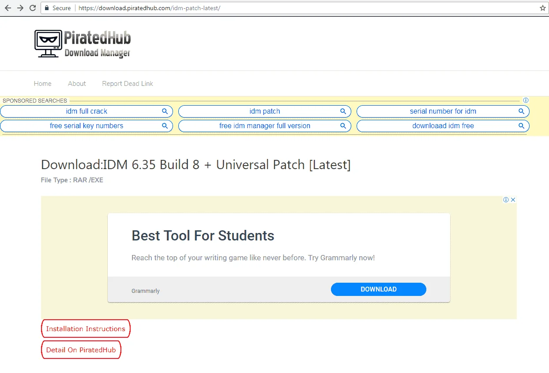Click the PiratedHub masked monitor logo
This screenshot has height=373, width=549.
point(48,44)
